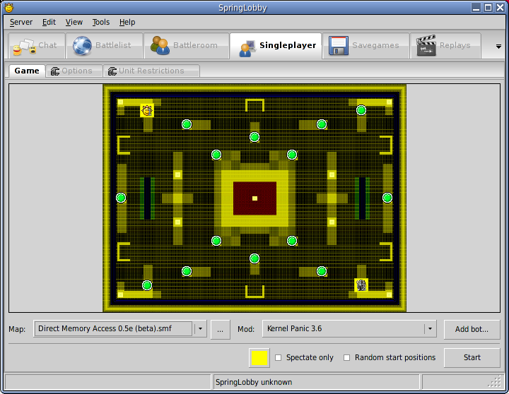Click the Replays clapperboard icon
The image size is (509, 394).
coord(426,46)
